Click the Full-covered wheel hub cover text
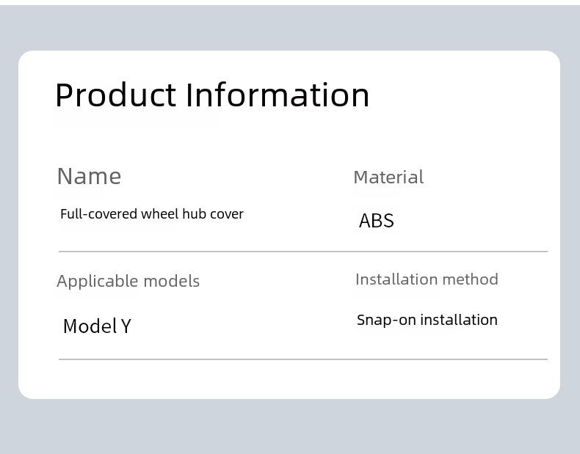Viewport: 580px width, 454px height. (x=152, y=214)
